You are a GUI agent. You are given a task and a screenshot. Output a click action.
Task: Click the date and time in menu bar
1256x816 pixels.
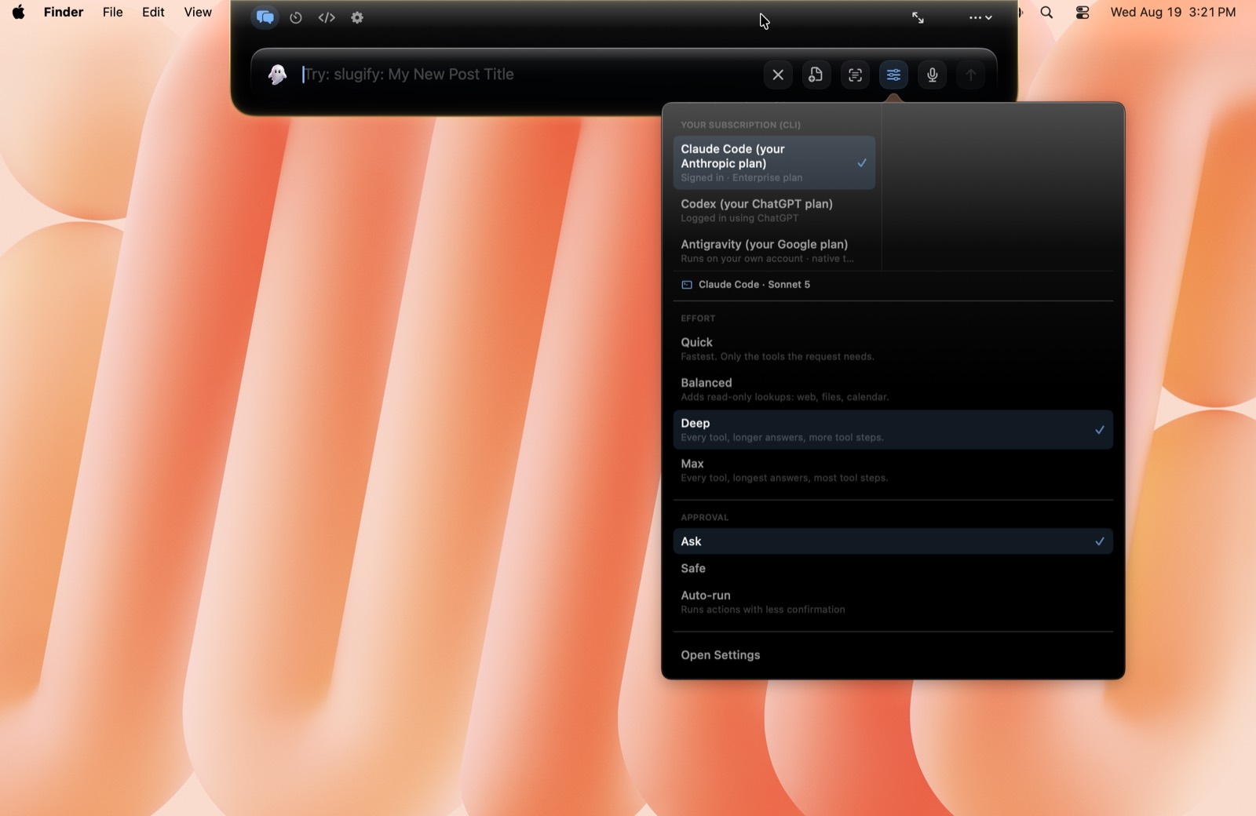point(1173,12)
